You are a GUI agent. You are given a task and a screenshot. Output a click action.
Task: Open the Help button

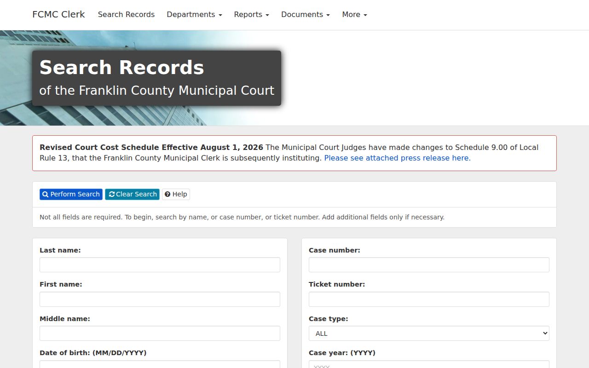176,194
